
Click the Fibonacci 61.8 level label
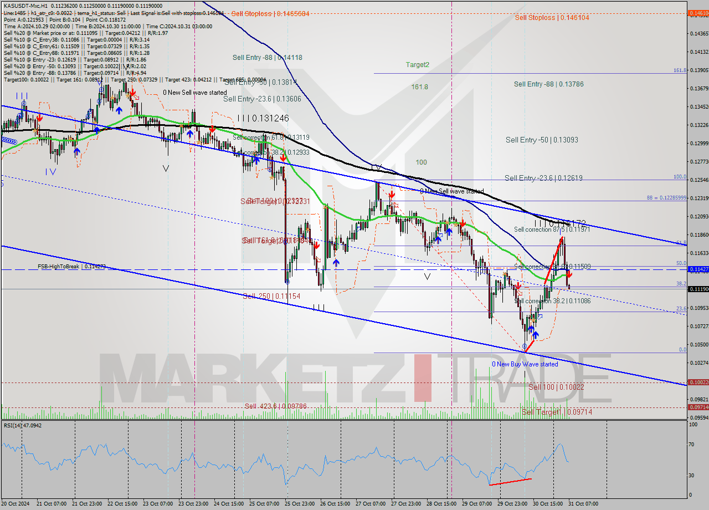tap(681, 243)
